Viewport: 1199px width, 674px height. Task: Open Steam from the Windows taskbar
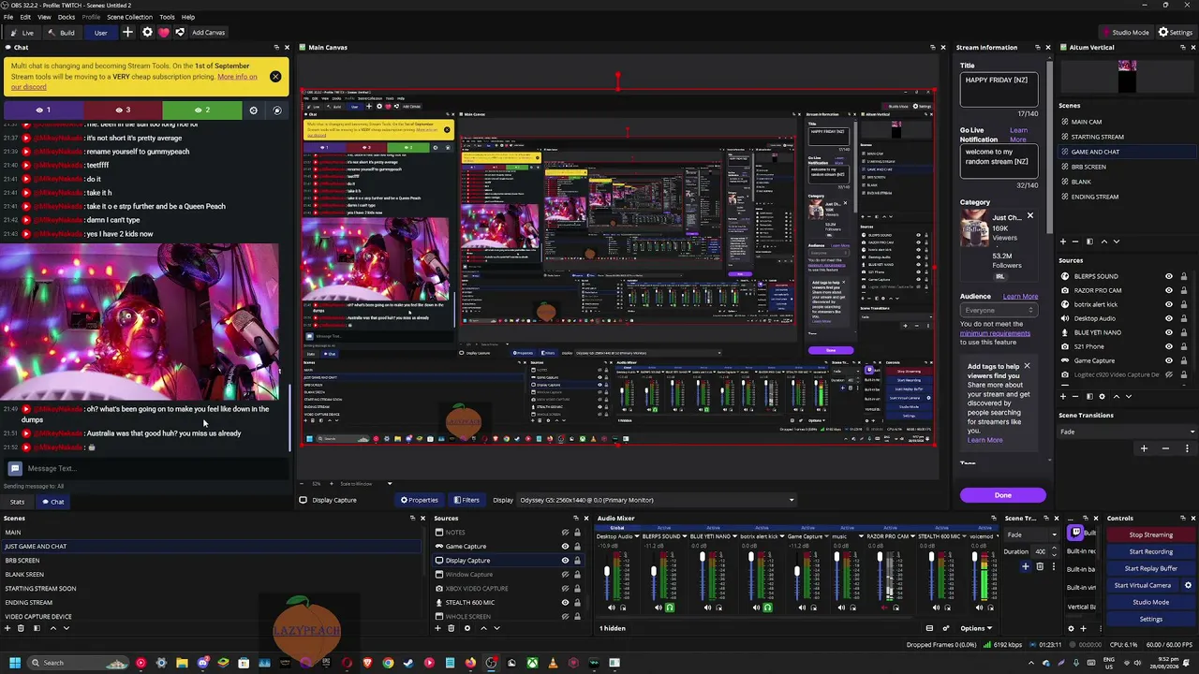pos(408,663)
